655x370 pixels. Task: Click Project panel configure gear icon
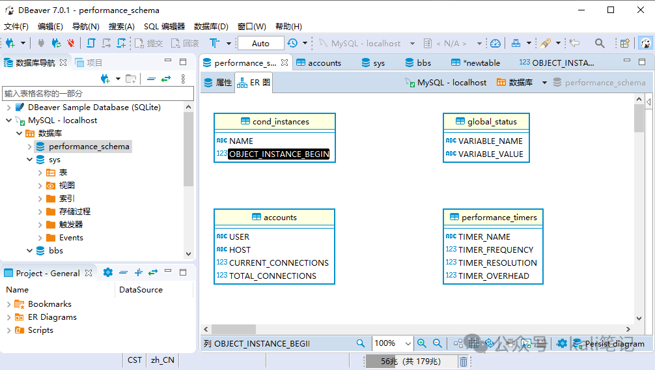pos(108,272)
